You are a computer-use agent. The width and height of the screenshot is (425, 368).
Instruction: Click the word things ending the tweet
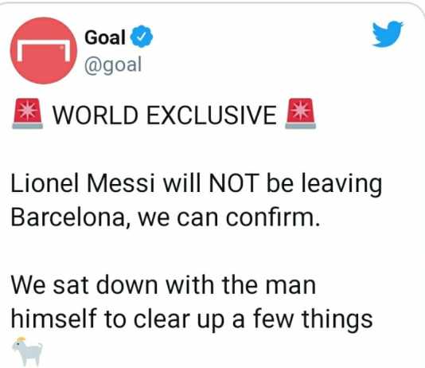[337, 320]
